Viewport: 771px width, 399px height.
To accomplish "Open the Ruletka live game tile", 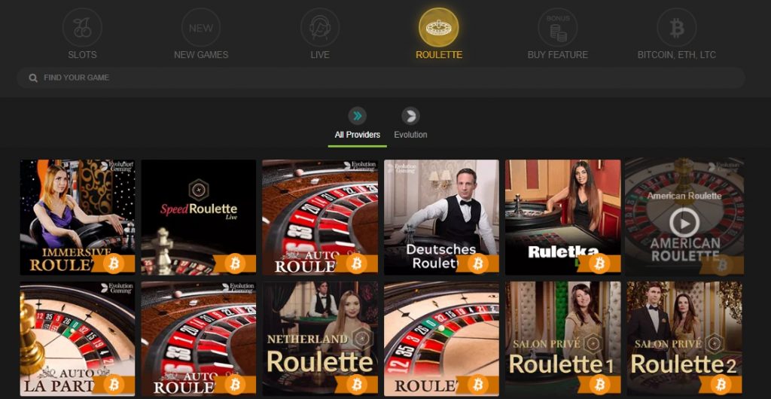I will click(x=563, y=217).
